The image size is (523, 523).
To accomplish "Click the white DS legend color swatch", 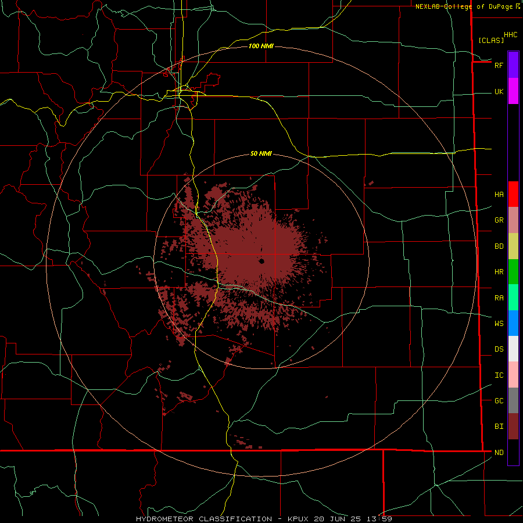I will 513,349.
